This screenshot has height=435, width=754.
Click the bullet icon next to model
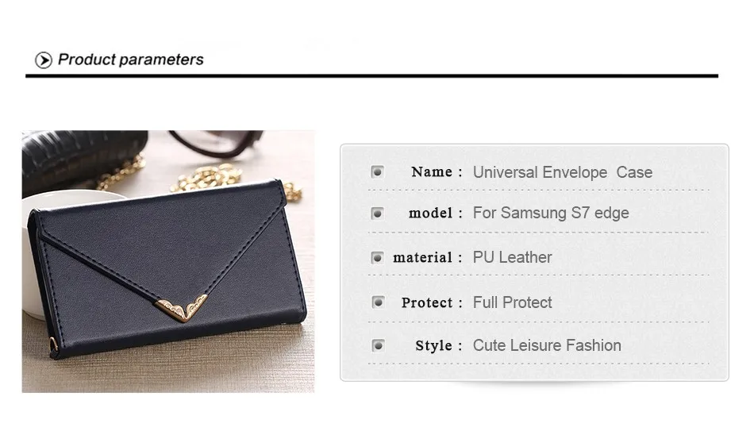pyautogui.click(x=378, y=214)
